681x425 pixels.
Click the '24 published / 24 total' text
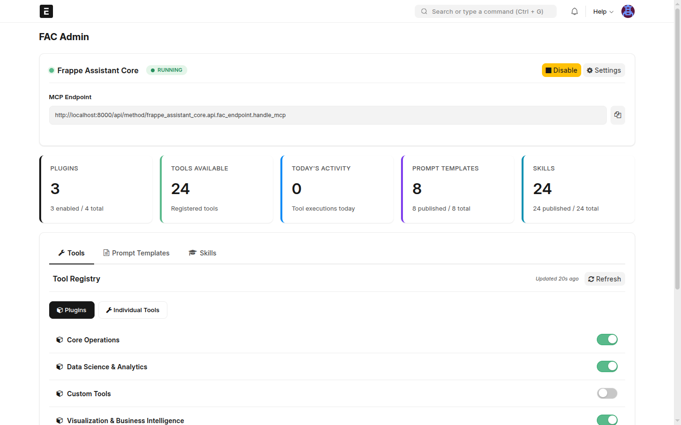(566, 208)
